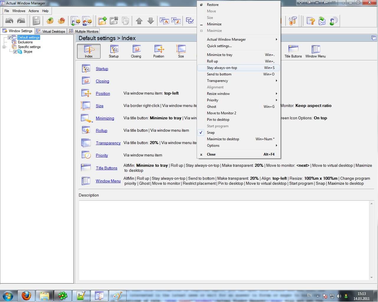378x302 pixels.
Task: Toggle the Snap checked menu item
Action: tap(239, 133)
